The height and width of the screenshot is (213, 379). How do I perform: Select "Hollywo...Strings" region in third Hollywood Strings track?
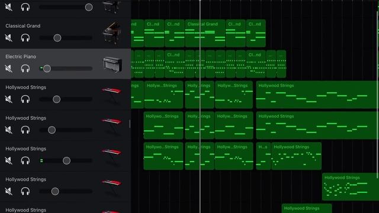[163, 156]
